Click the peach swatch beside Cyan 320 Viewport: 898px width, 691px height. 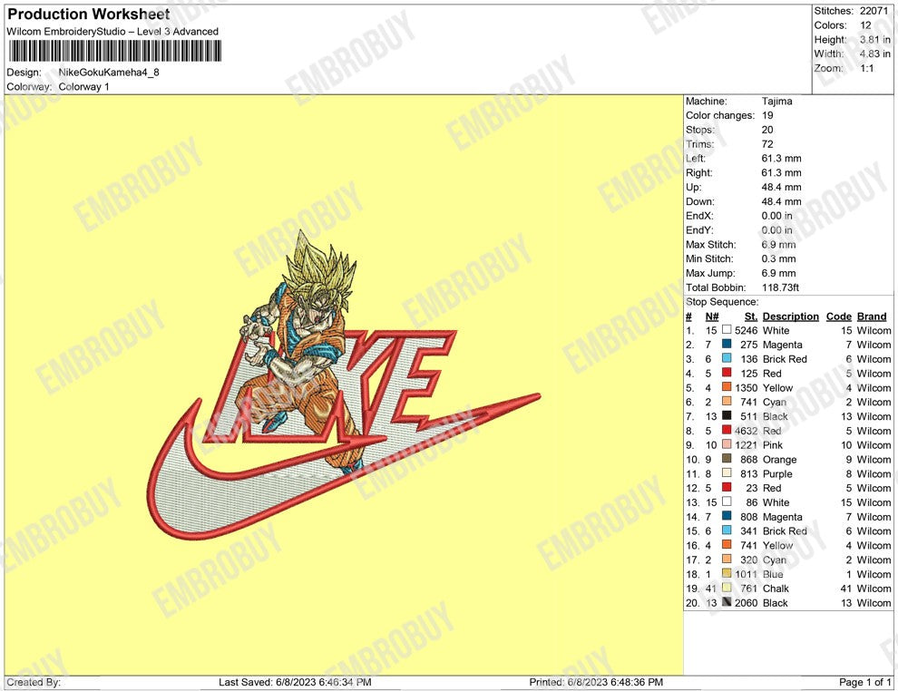click(x=727, y=560)
